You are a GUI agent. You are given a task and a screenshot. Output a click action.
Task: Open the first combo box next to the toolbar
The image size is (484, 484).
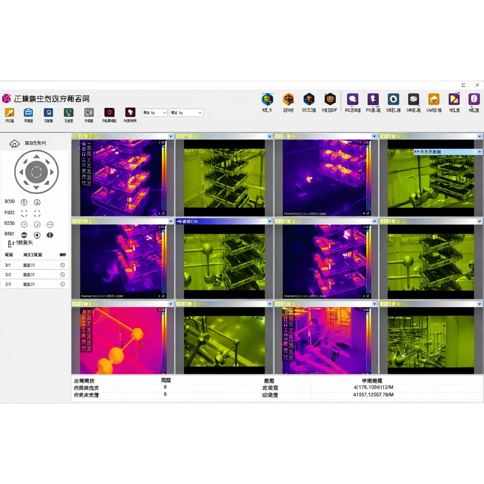154,113
